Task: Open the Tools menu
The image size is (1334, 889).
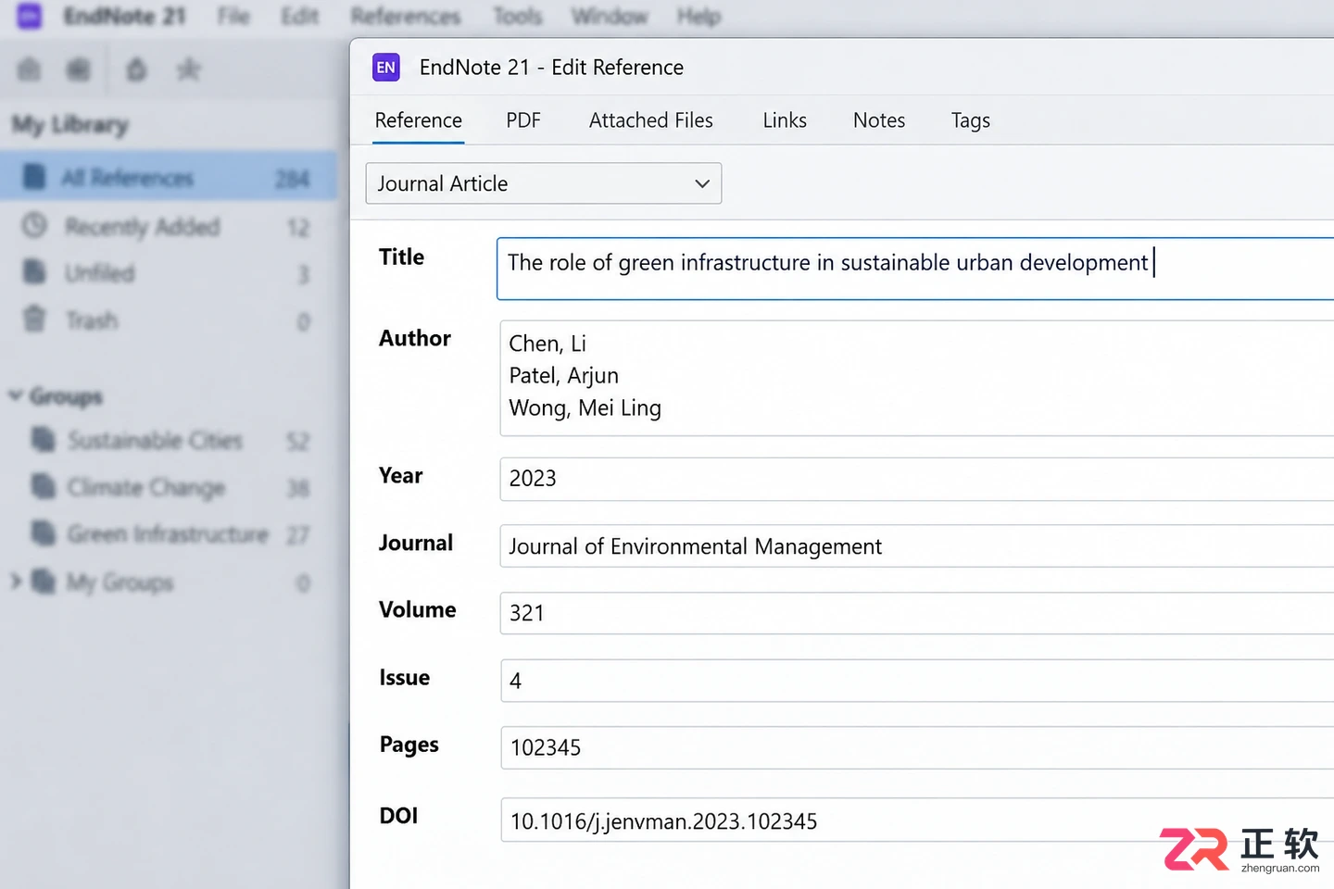Action: tap(518, 16)
